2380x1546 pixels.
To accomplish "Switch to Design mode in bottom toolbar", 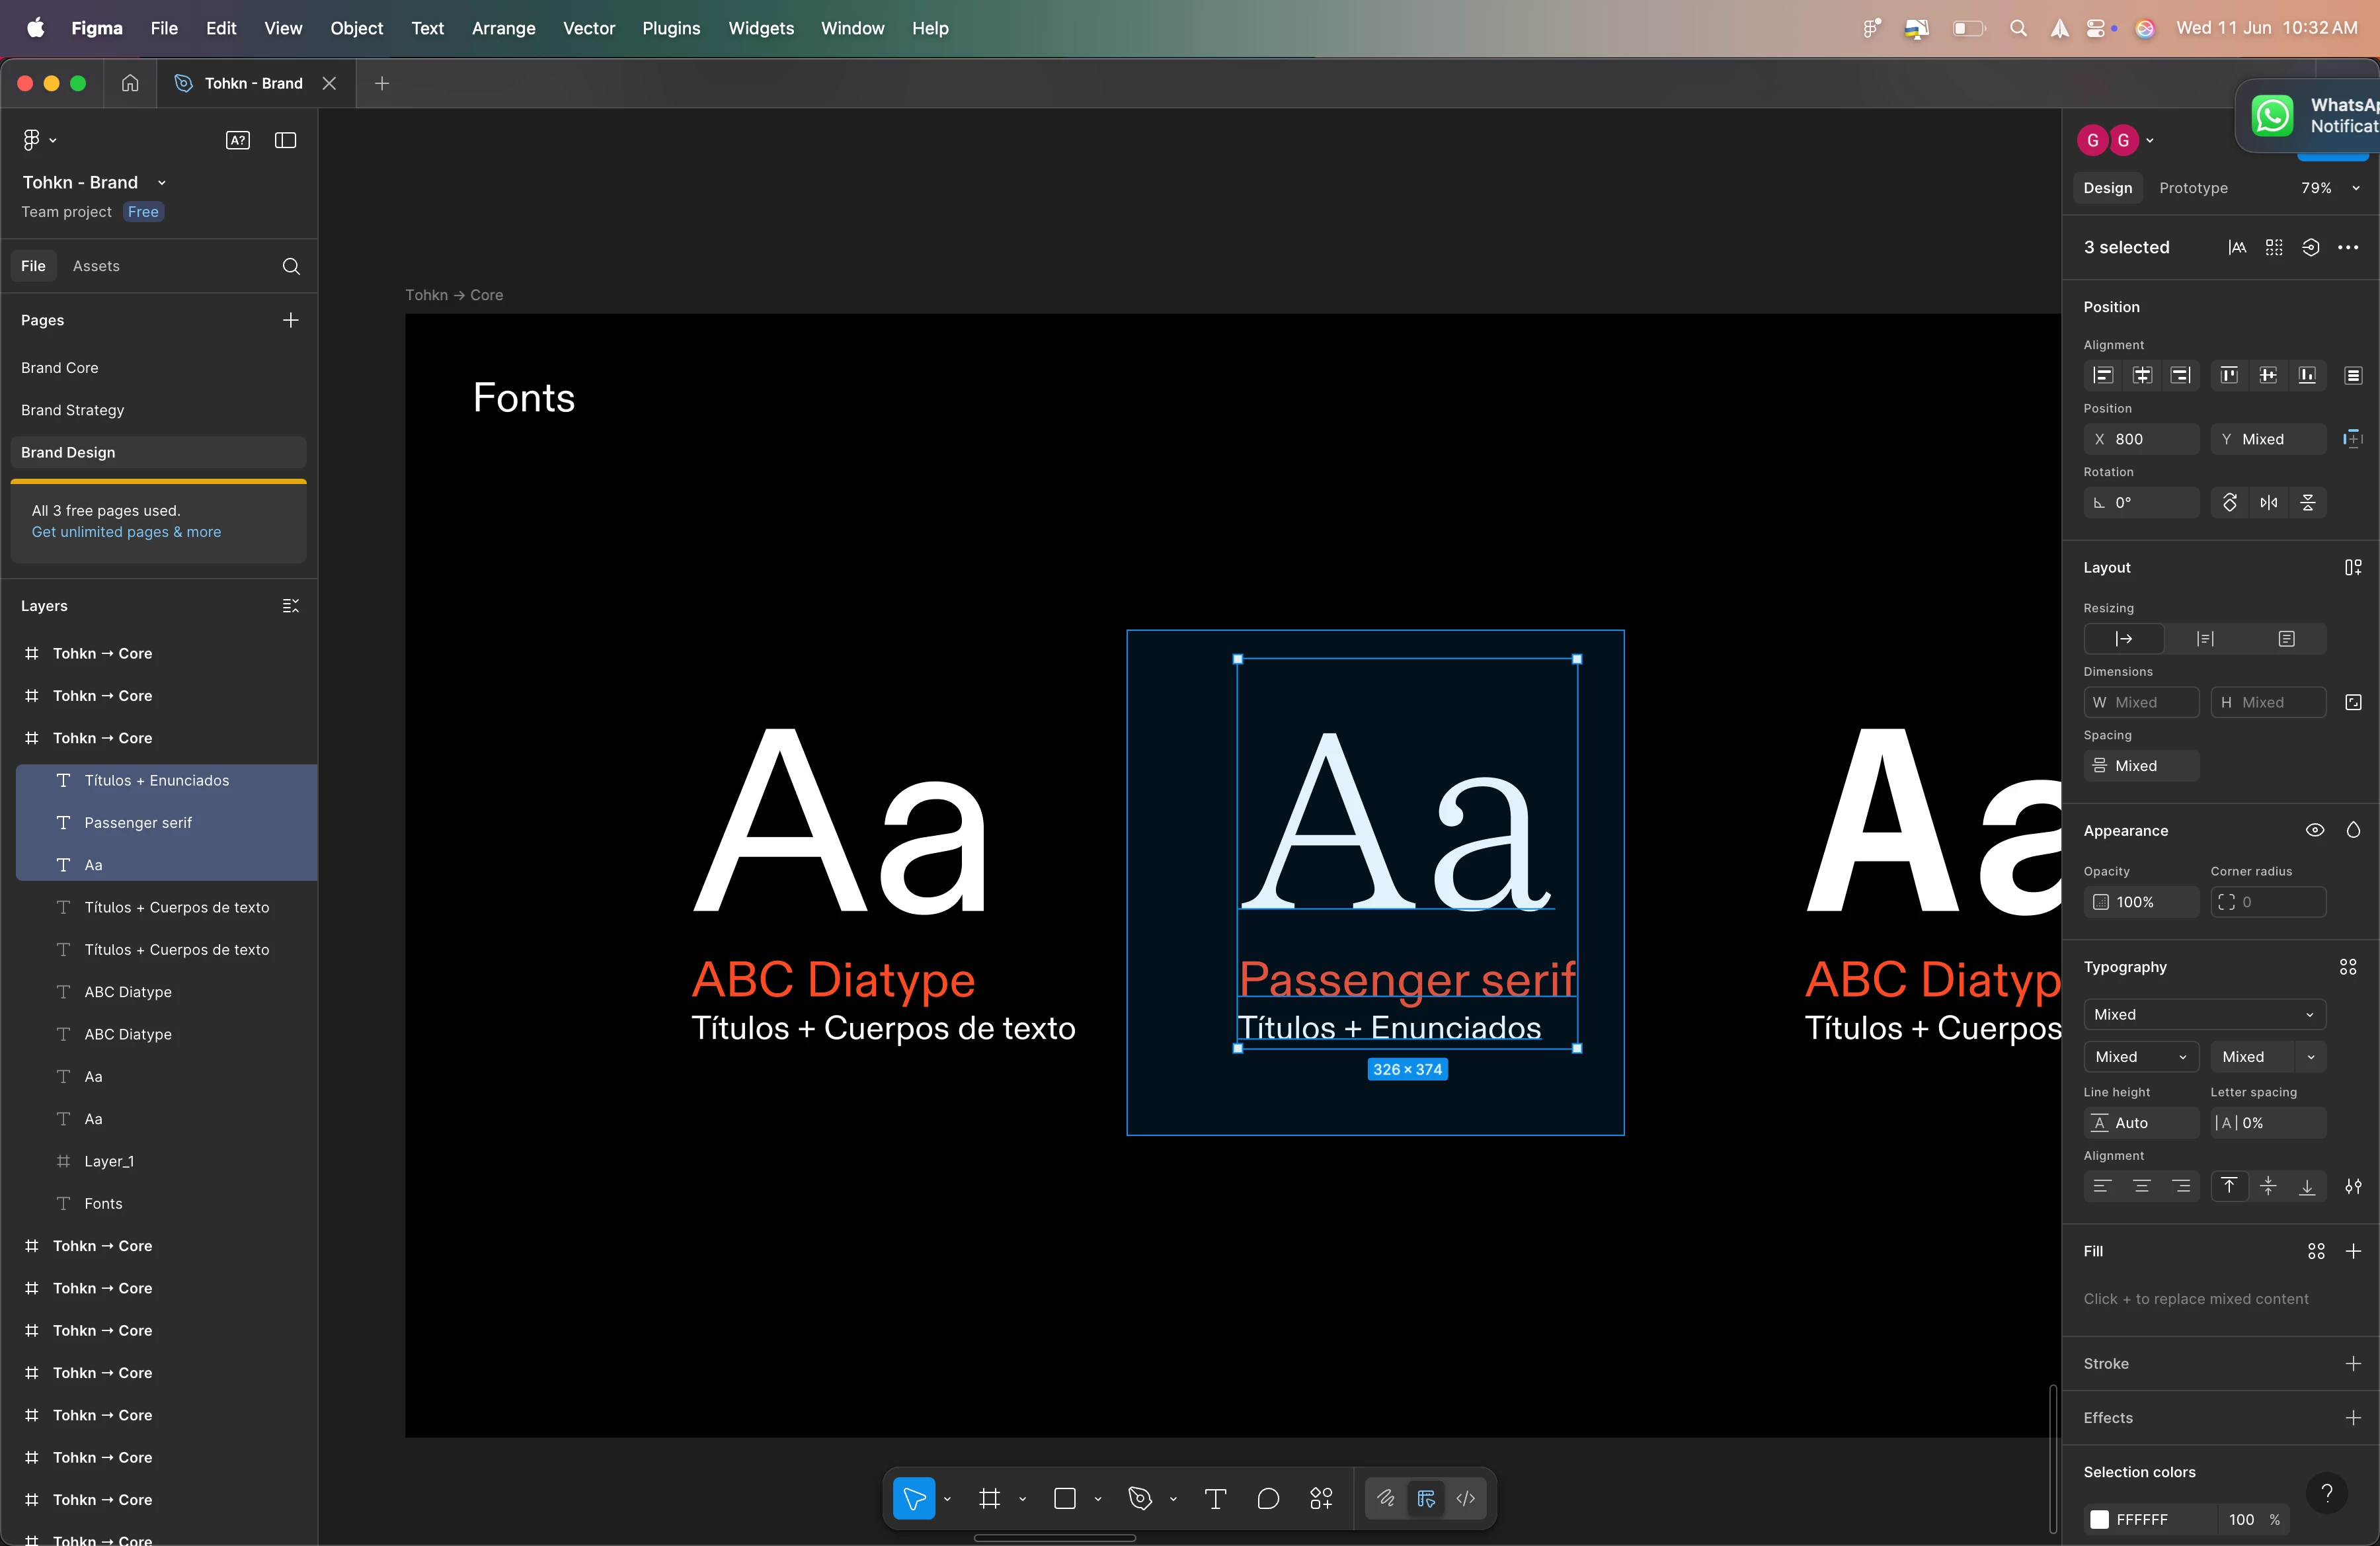I will click(1426, 1498).
